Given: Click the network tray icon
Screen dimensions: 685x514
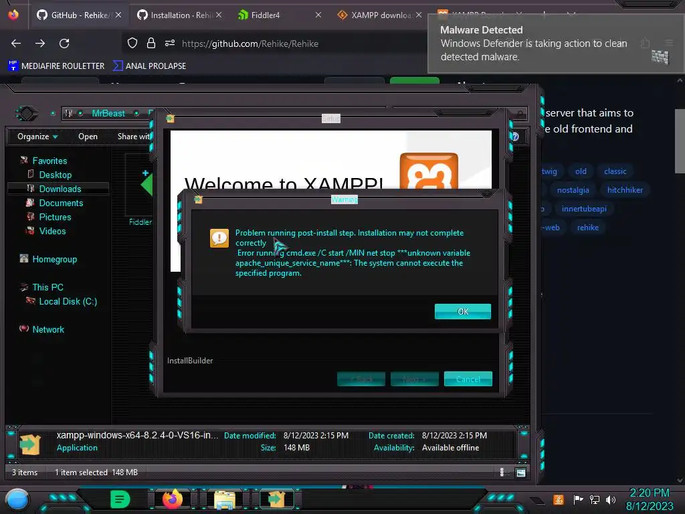Looking at the screenshot, I should [595, 499].
